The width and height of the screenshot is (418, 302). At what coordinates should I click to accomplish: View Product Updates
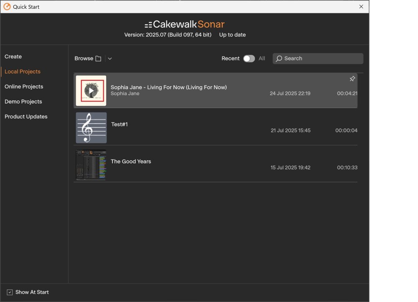click(x=26, y=116)
